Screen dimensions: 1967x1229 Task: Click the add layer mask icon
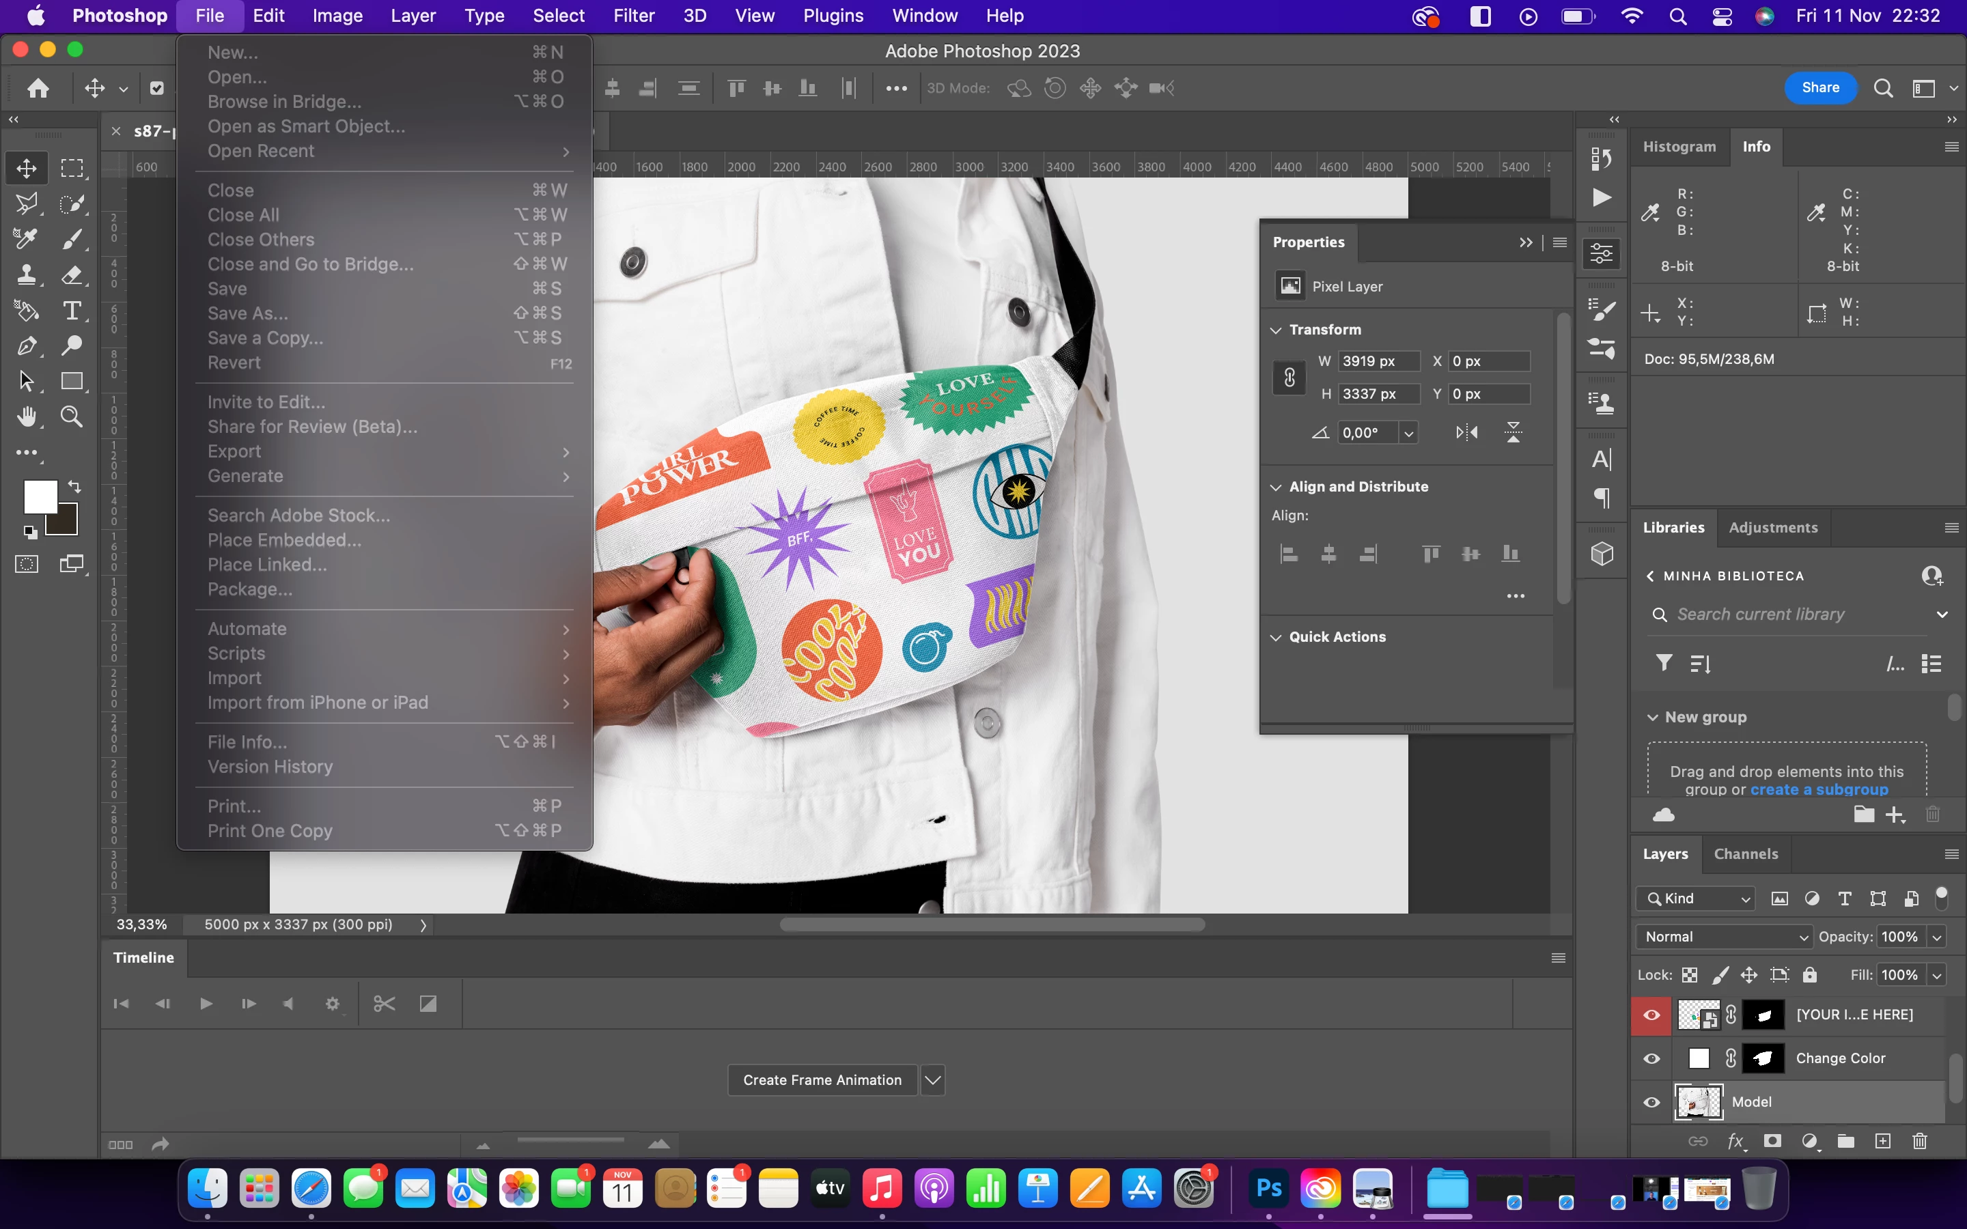[1773, 1141]
